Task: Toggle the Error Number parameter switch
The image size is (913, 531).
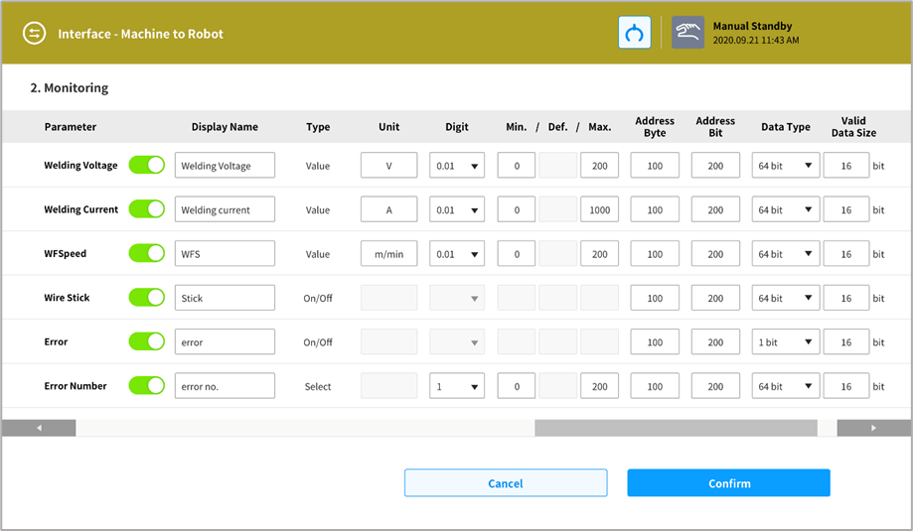Action: pyautogui.click(x=146, y=385)
